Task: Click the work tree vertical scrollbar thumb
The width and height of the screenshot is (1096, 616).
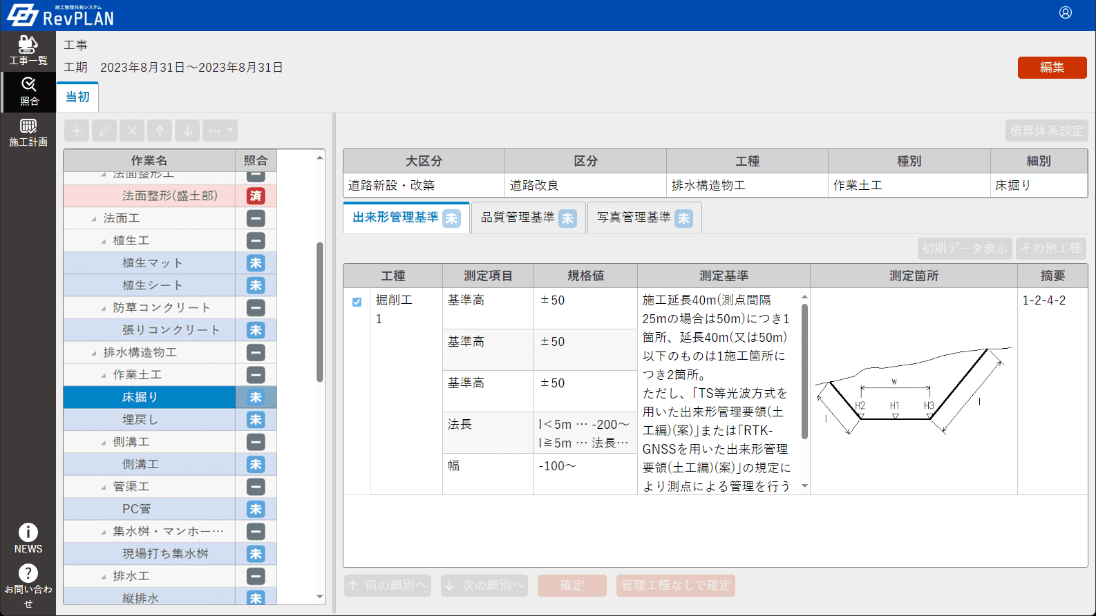Action: pos(319,311)
